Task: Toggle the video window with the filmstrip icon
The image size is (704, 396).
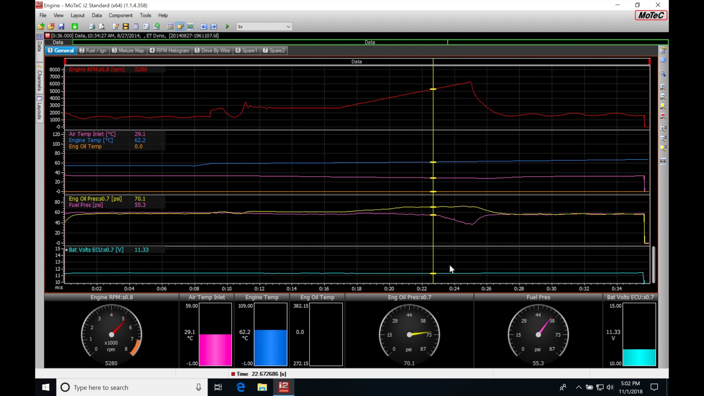Action: point(125,26)
